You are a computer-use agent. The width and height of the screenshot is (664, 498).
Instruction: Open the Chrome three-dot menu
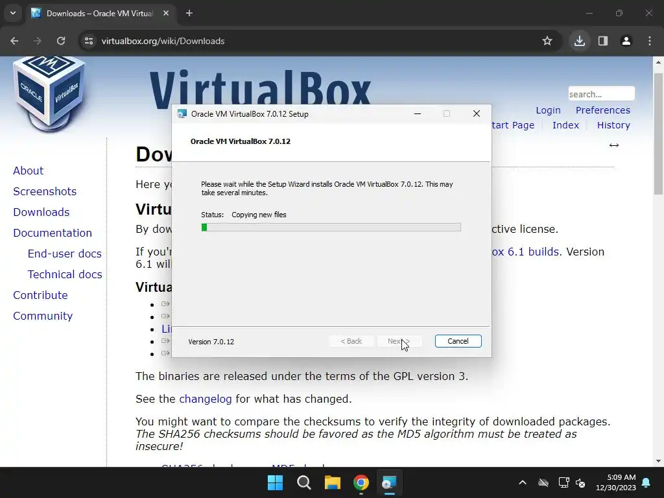click(650, 41)
